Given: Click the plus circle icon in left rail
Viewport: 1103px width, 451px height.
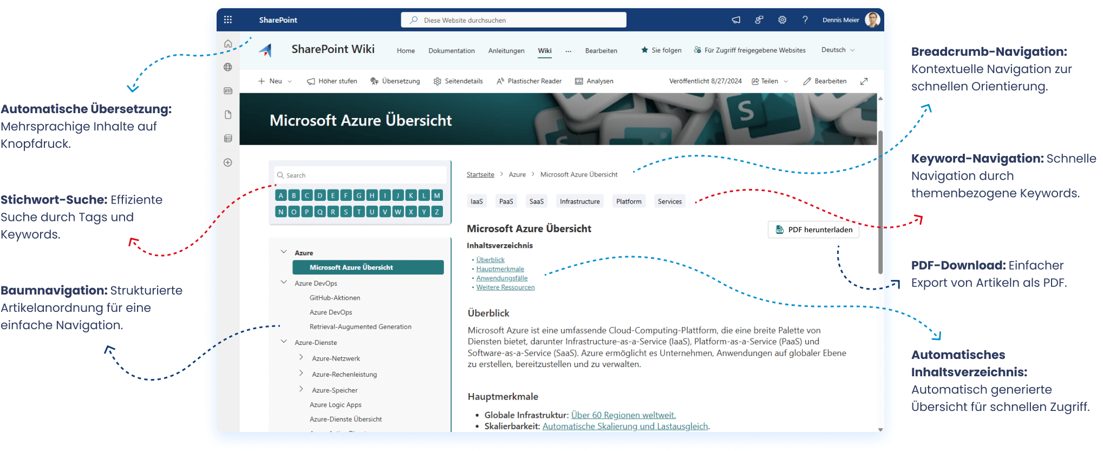Looking at the screenshot, I should (x=228, y=162).
